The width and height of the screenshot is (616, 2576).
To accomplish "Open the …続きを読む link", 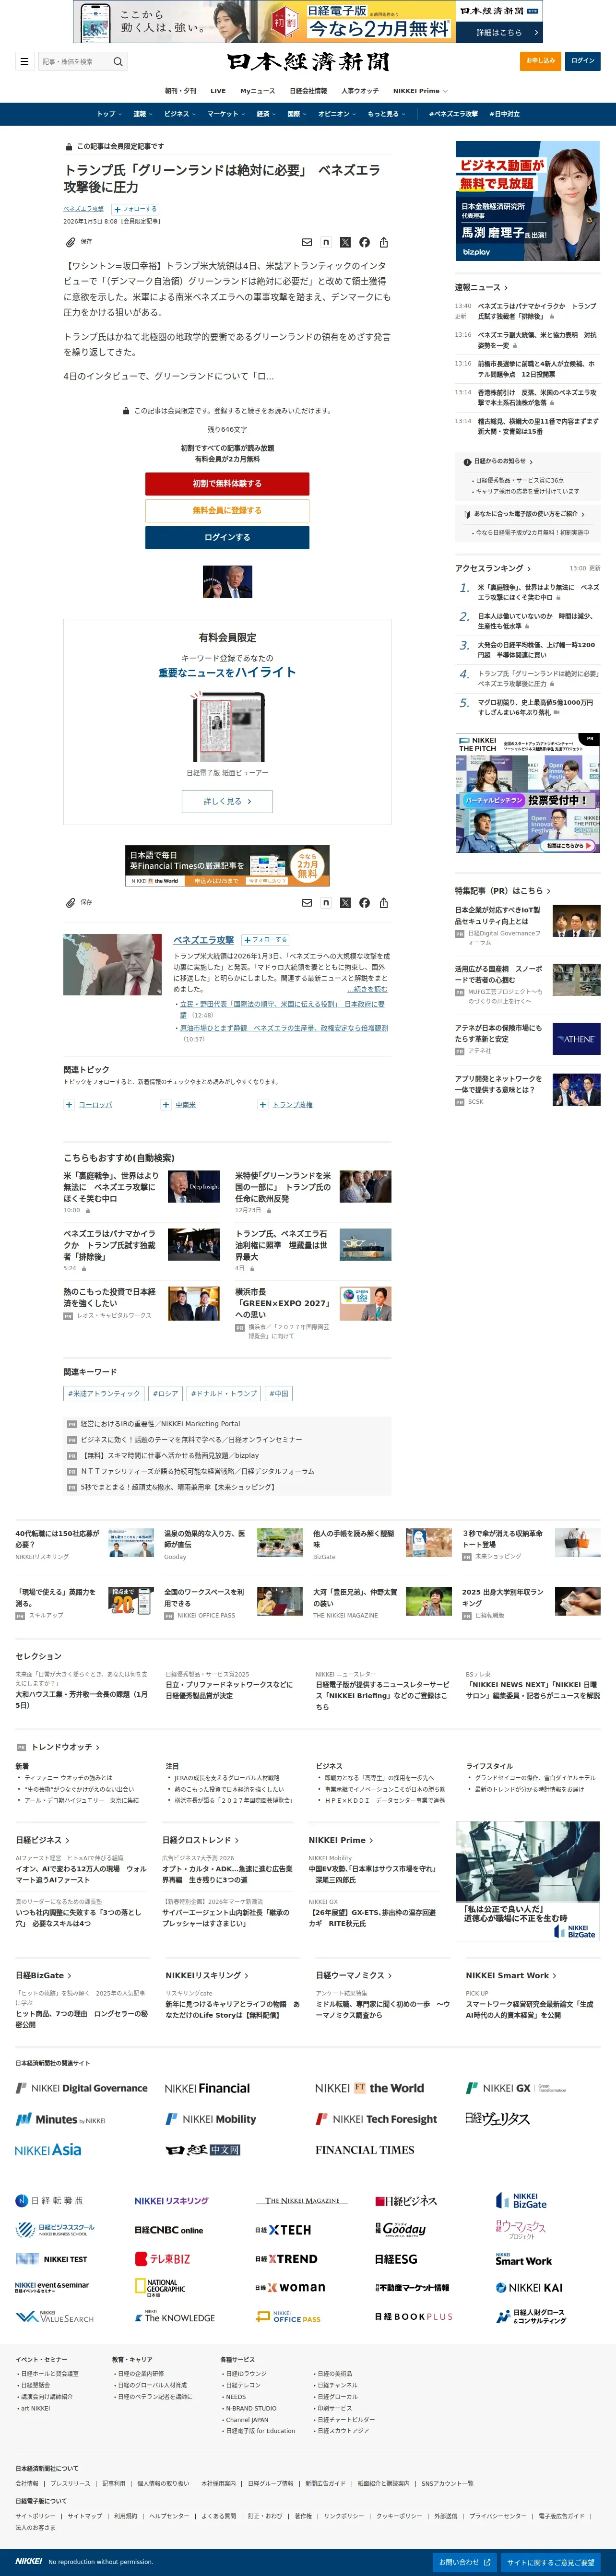I will click(x=367, y=989).
